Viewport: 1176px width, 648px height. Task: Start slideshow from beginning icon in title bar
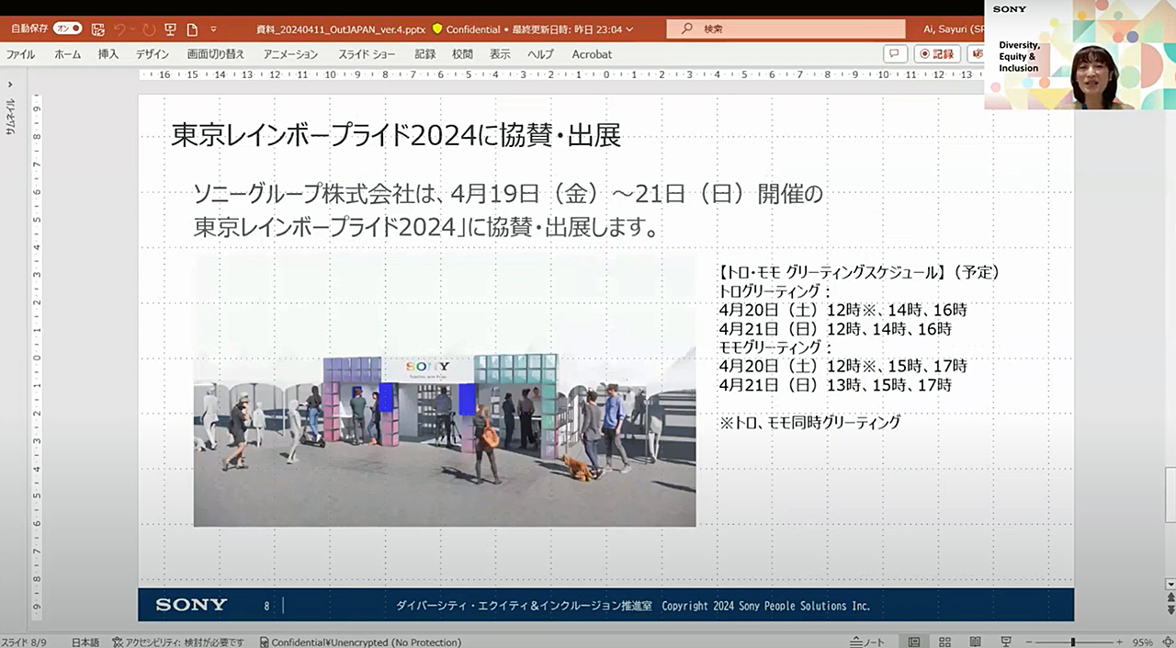coord(170,29)
